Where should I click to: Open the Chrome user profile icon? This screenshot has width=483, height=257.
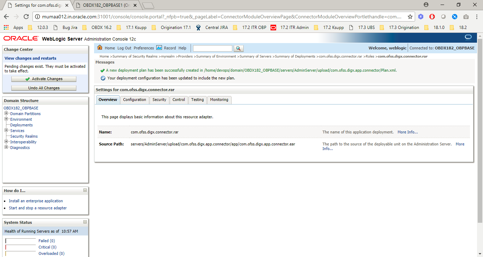(426, 5)
